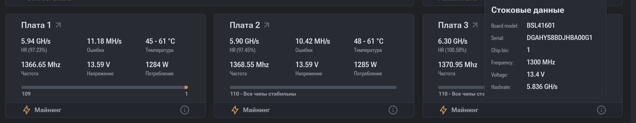Click info icon on Плата 3 card
636x123 pixels.
tap(601, 110)
